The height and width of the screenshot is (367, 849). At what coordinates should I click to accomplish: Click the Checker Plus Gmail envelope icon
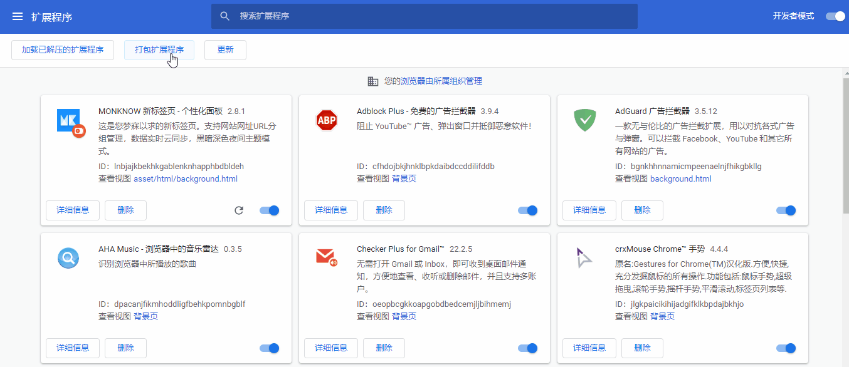tap(326, 256)
